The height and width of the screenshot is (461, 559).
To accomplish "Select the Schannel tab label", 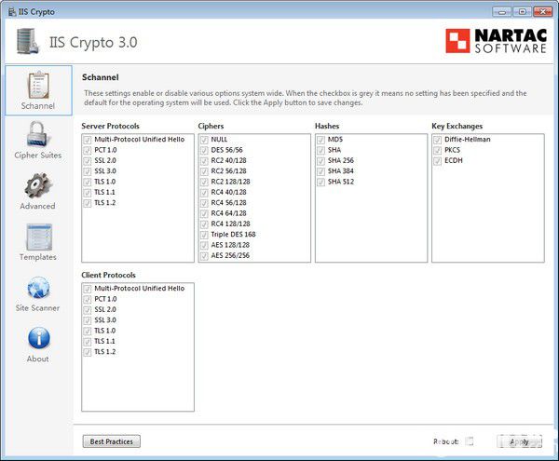I will (38, 106).
